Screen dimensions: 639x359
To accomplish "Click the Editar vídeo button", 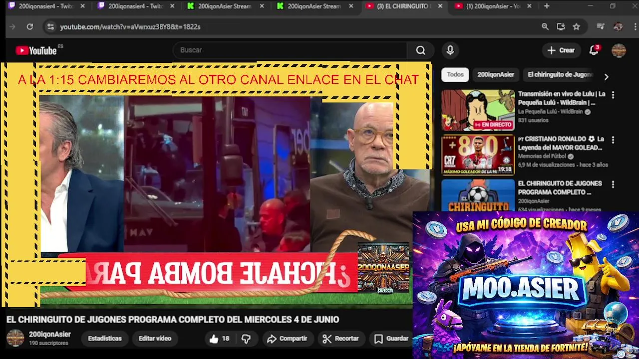I will pyautogui.click(x=155, y=339).
